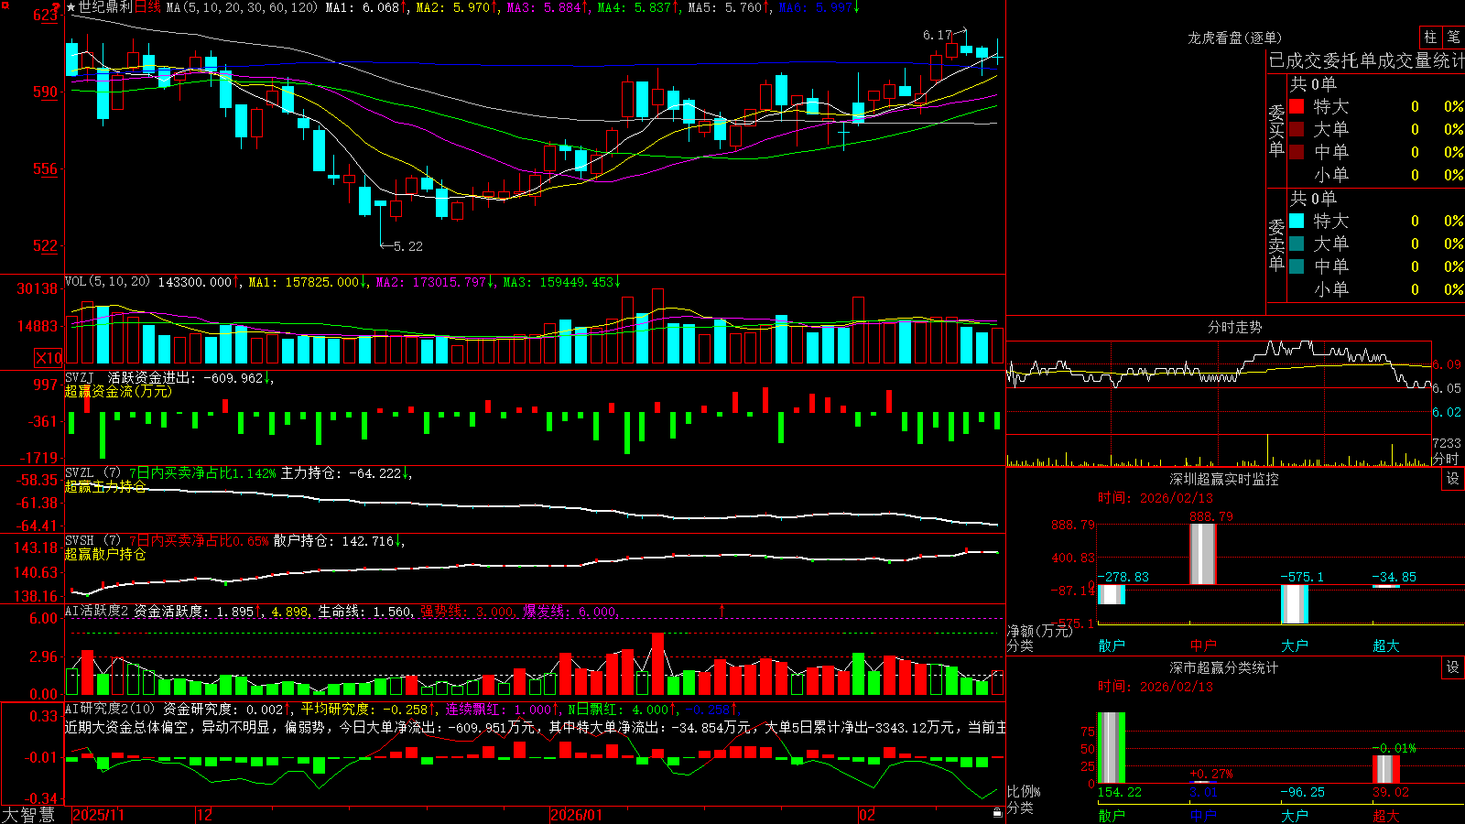Click the 委买单 section label
The width and height of the screenshot is (1465, 824).
coord(1276,129)
